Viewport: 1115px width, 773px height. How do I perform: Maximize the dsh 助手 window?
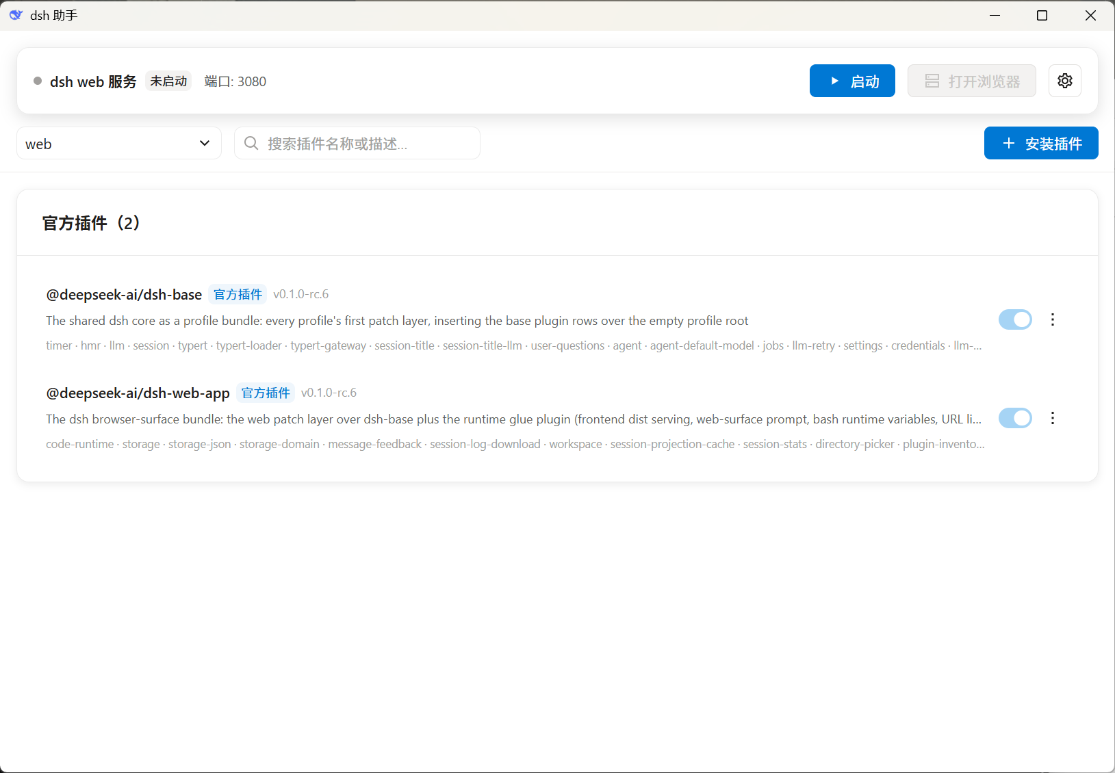[x=1042, y=15]
